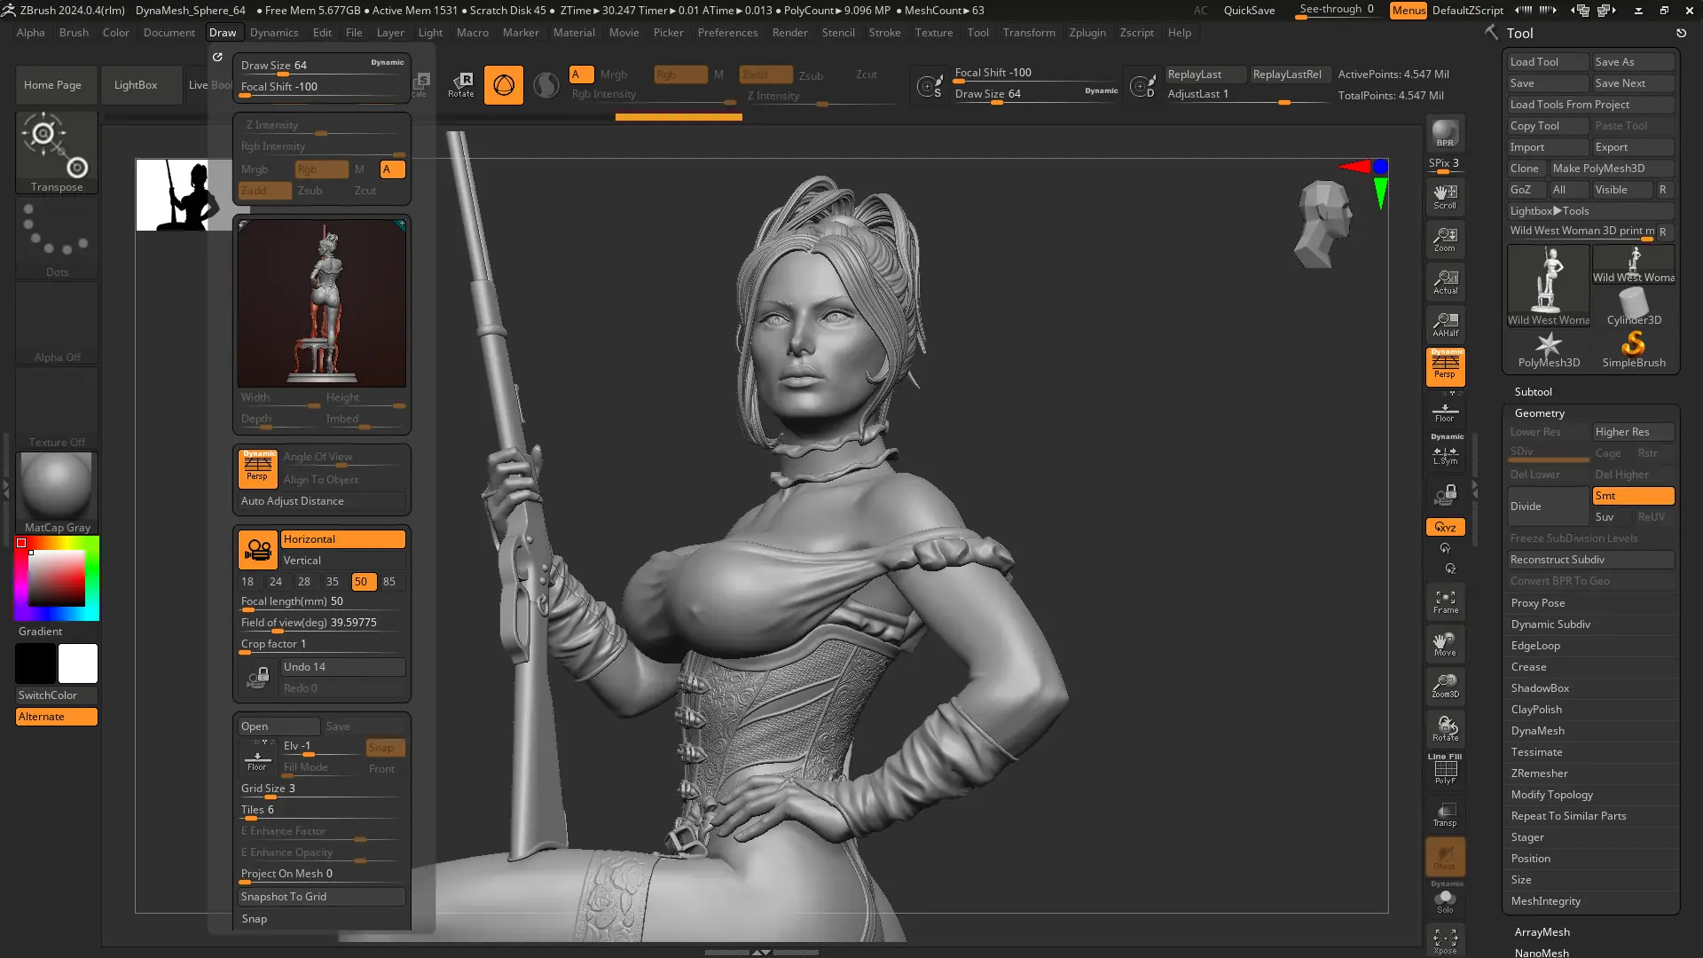Image resolution: width=1703 pixels, height=958 pixels.
Task: Open the Zplugin menu
Action: tap(1087, 33)
